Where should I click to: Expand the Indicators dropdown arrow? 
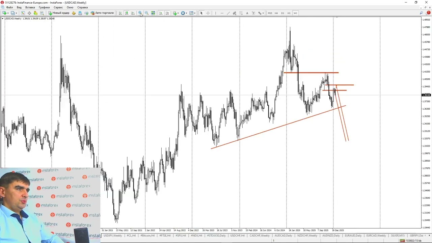pos(178,13)
